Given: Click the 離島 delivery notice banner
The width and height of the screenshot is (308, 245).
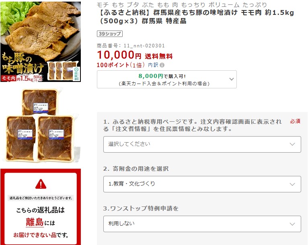Looking at the screenshot, I should 41,207.
